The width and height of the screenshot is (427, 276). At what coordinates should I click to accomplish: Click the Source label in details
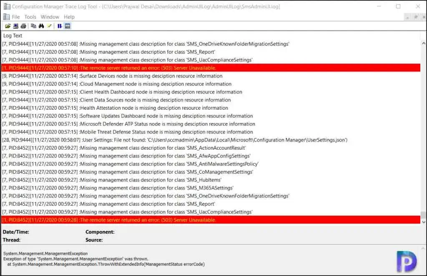(x=94, y=240)
